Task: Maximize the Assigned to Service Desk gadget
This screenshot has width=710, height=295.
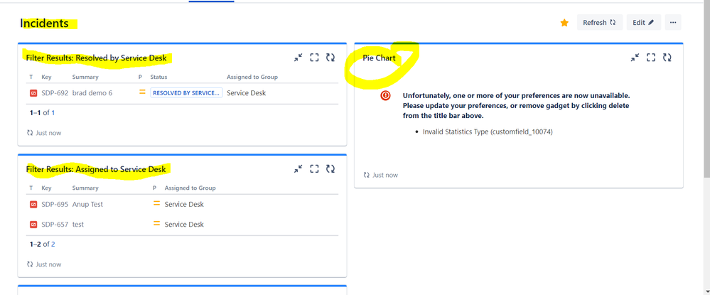Action: click(x=314, y=169)
